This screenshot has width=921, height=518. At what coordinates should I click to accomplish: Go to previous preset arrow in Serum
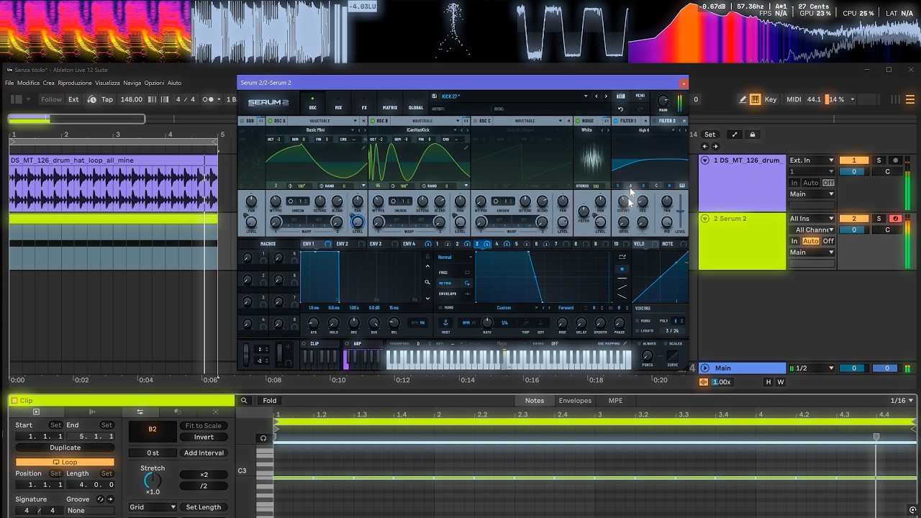(596, 96)
